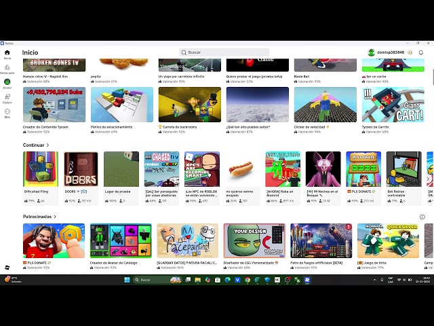Viewport: 434px width, 326px height.
Task: Open the Ser un coche game
Action: point(393,65)
